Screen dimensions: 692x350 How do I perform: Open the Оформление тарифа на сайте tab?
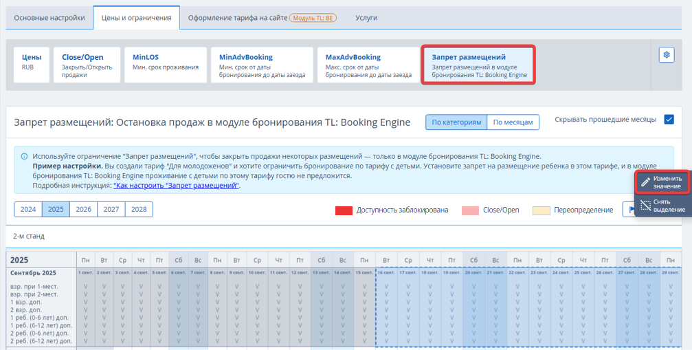click(x=237, y=17)
